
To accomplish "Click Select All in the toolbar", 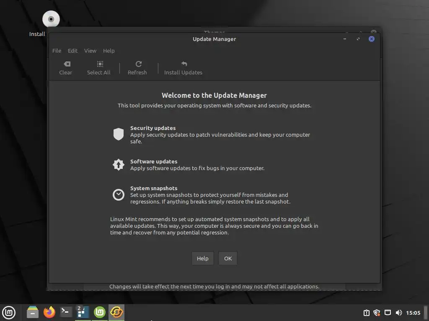I will [x=98, y=68].
